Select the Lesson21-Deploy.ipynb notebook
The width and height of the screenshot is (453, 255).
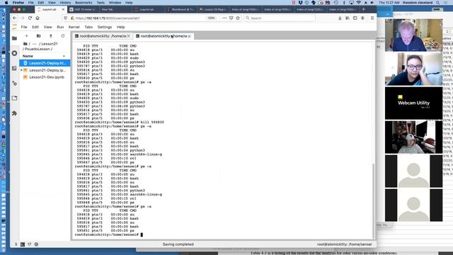click(45, 70)
